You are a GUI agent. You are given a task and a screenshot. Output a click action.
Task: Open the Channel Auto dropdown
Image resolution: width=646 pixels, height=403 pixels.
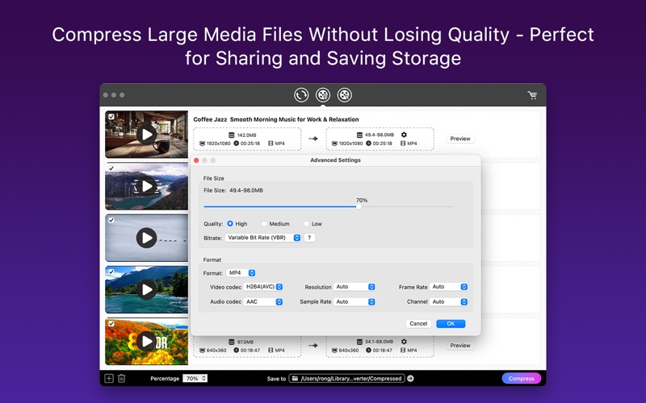[449, 301]
